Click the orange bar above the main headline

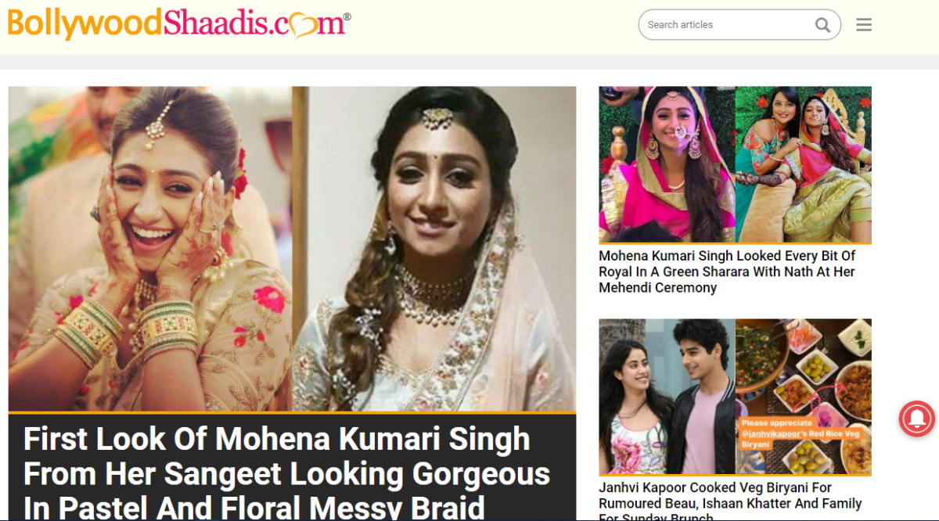coord(292,413)
